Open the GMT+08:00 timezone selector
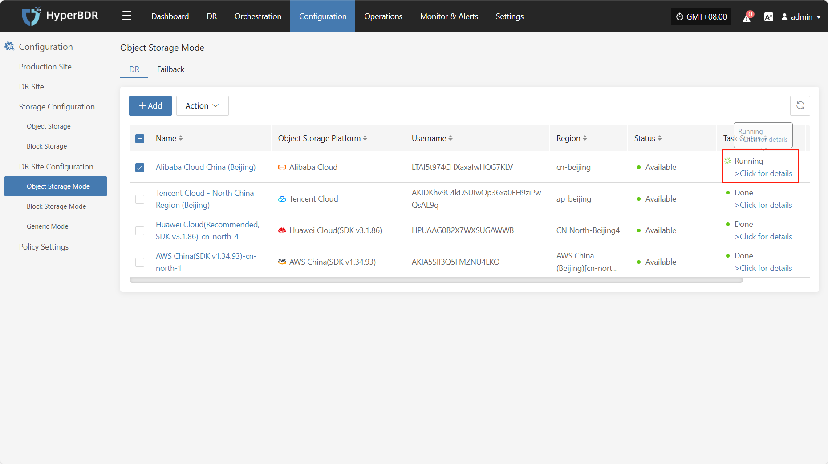 coord(701,17)
